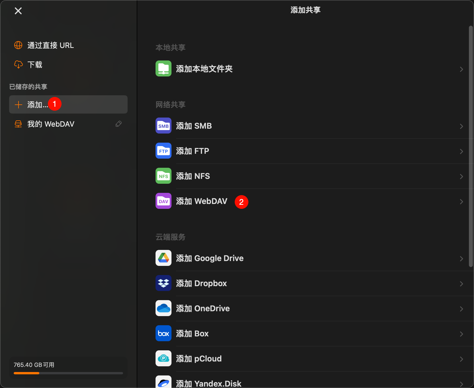Expand chevron on OneDrive row

pyautogui.click(x=461, y=309)
